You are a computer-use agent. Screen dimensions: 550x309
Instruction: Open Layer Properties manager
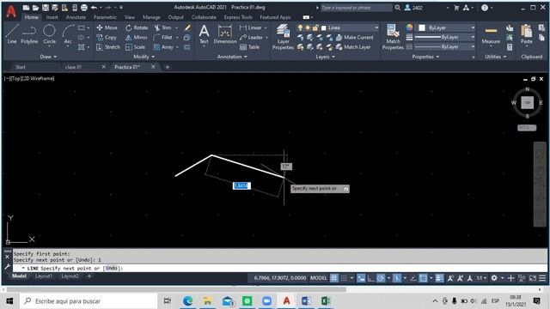(x=283, y=37)
